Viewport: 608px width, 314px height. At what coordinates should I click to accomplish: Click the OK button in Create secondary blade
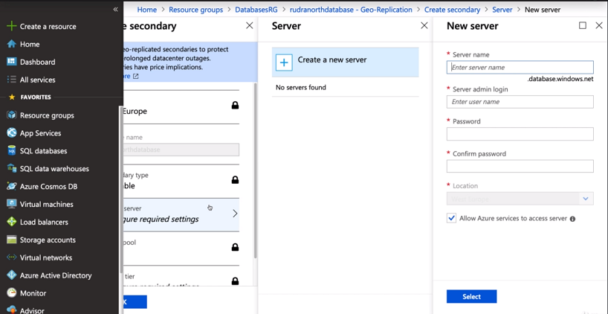[x=135, y=301]
